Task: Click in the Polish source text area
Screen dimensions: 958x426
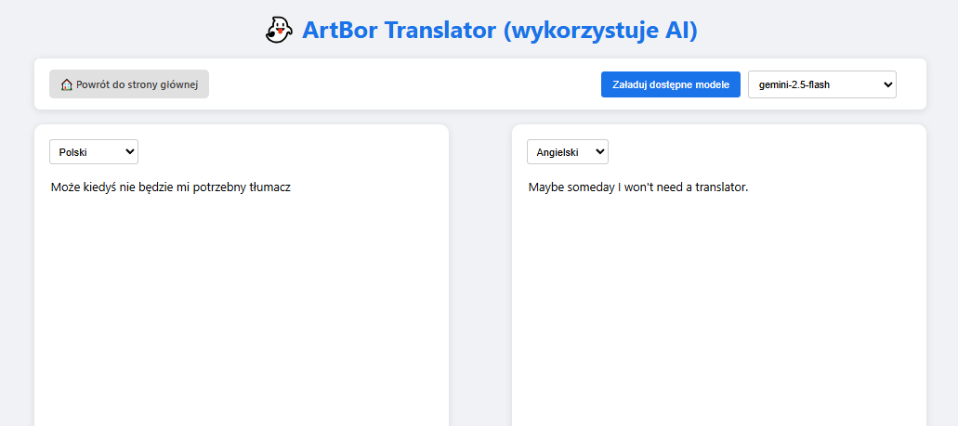Action: [x=242, y=299]
